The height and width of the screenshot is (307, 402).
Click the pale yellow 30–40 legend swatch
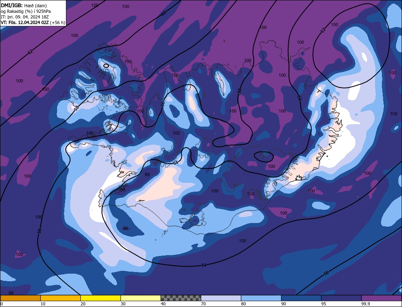(141, 298)
